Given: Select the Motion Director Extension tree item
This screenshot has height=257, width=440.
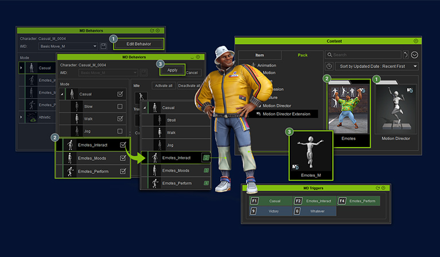Looking at the screenshot, I should 286,114.
